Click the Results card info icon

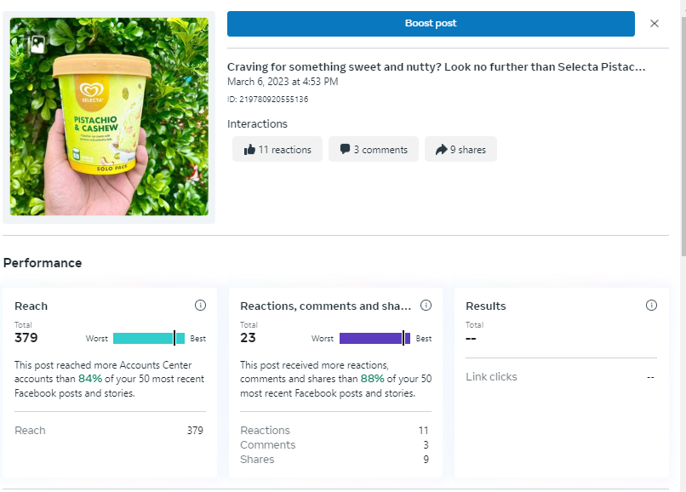(651, 306)
